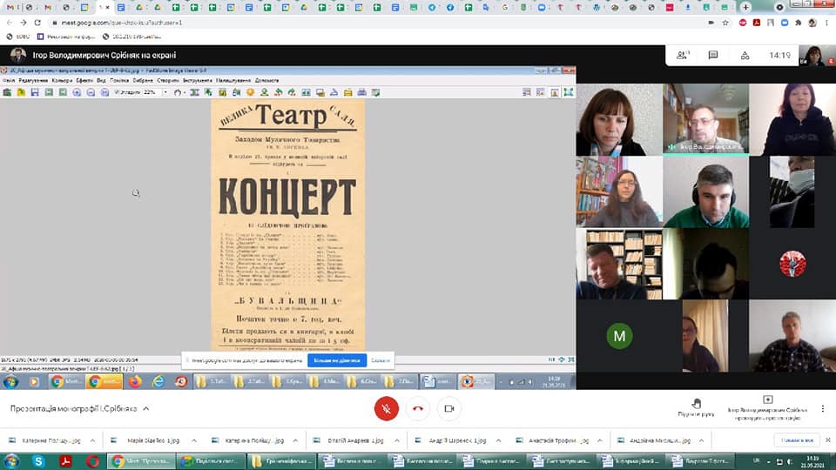This screenshot has width=836, height=470.
Task: Open the Windows Start menu
Action: click(x=12, y=460)
